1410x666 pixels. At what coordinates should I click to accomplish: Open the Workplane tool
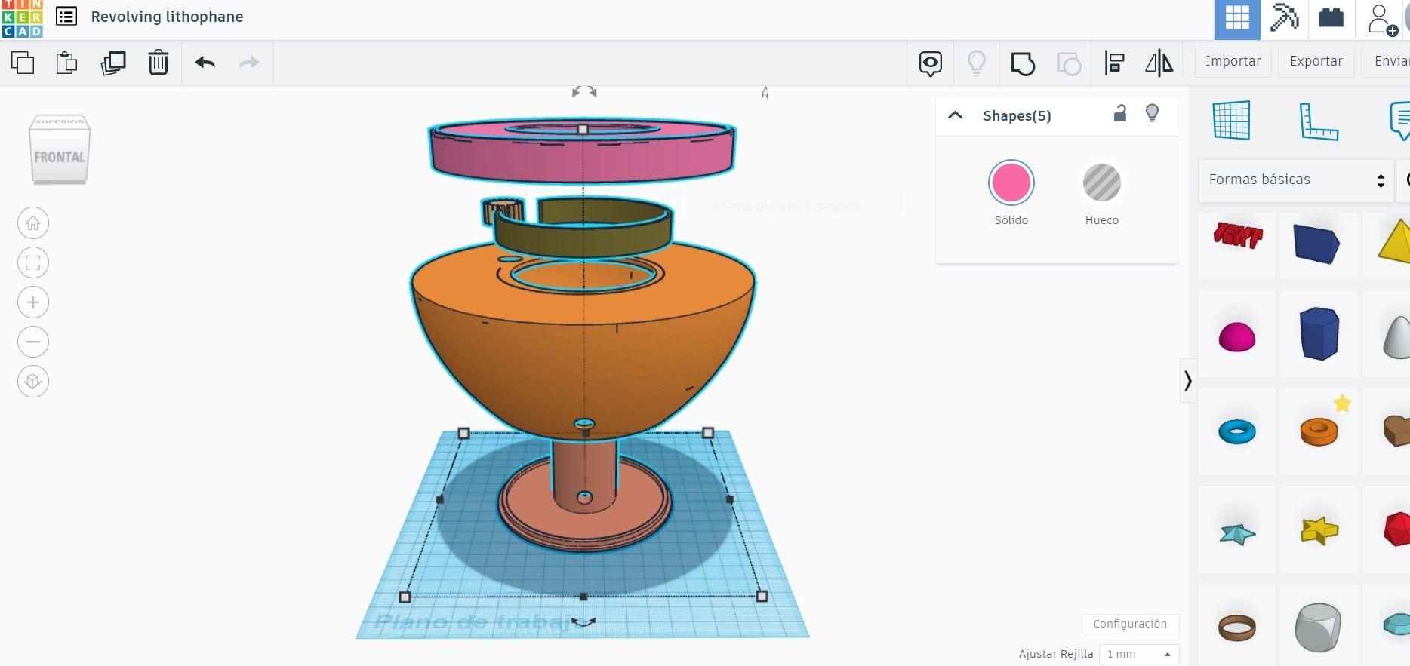coord(1231,120)
